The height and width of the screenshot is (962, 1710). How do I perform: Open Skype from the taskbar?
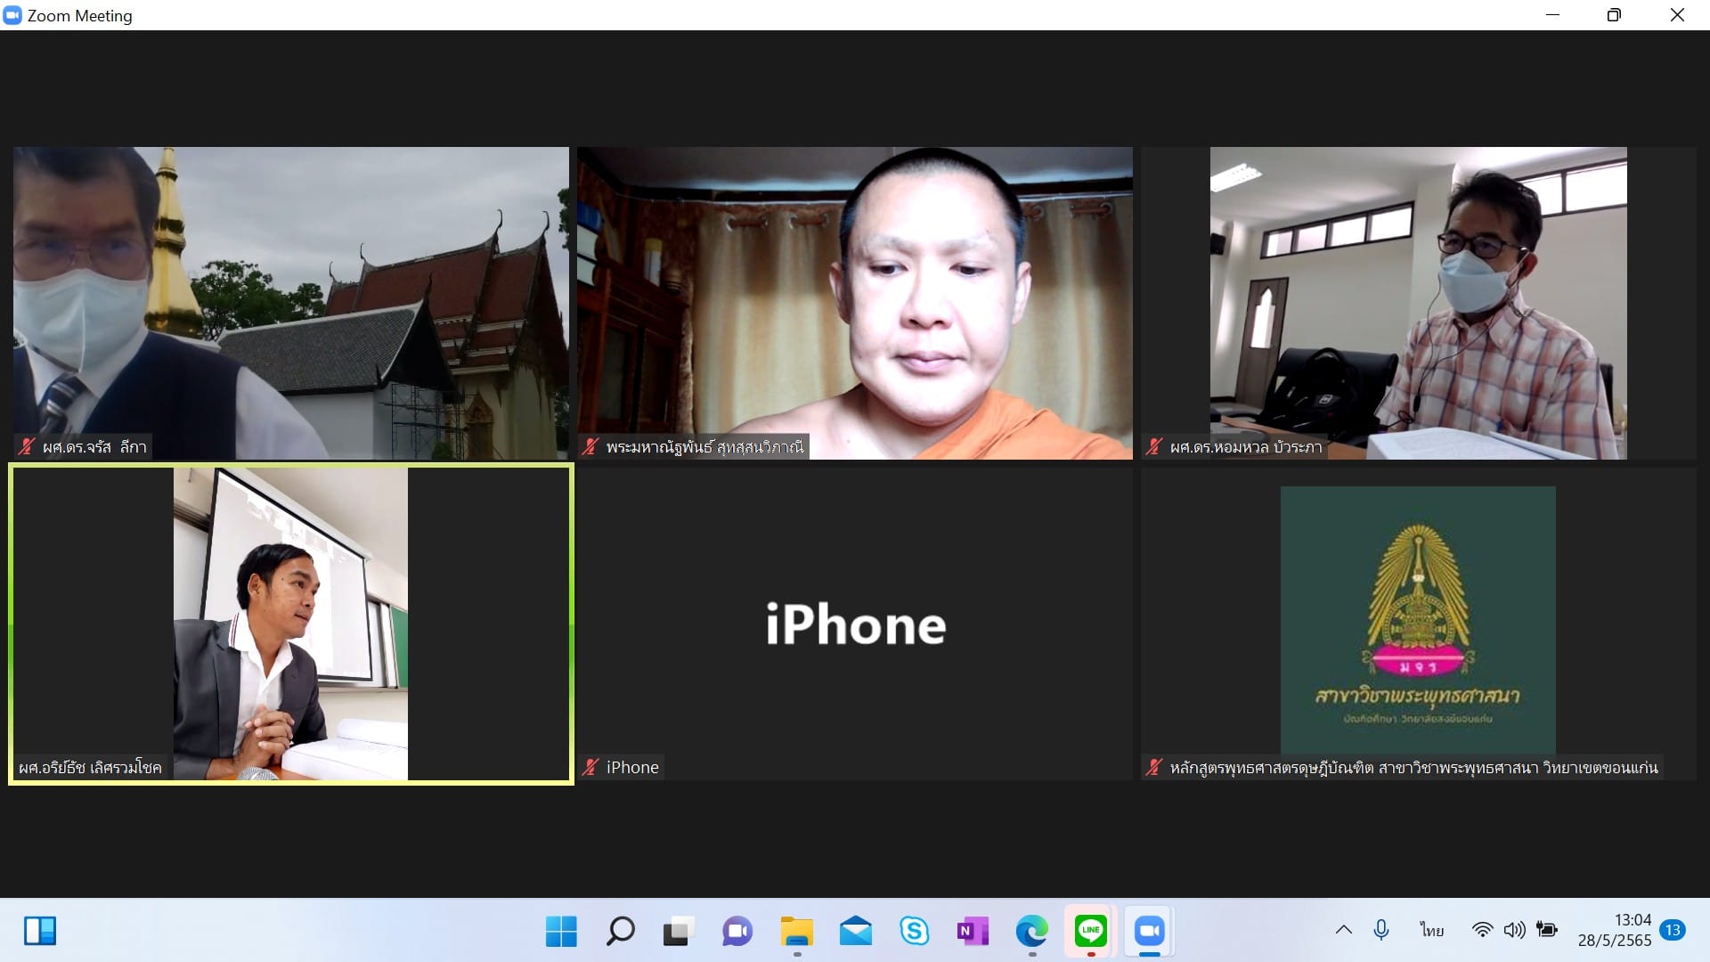[x=914, y=932]
